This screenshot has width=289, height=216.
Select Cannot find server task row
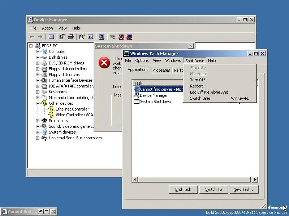pyautogui.click(x=158, y=89)
